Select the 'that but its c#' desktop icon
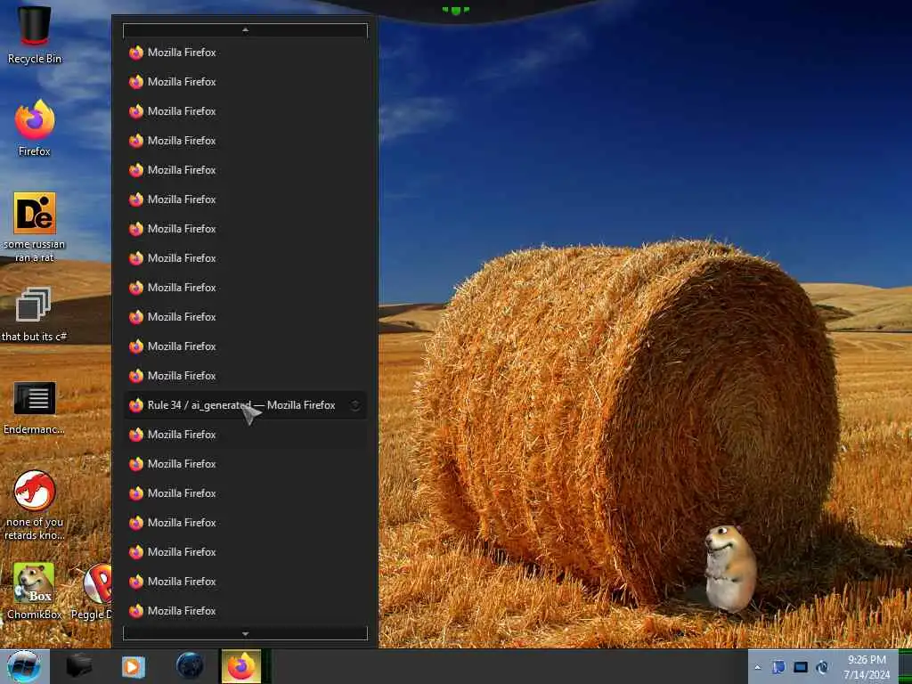 (x=35, y=314)
